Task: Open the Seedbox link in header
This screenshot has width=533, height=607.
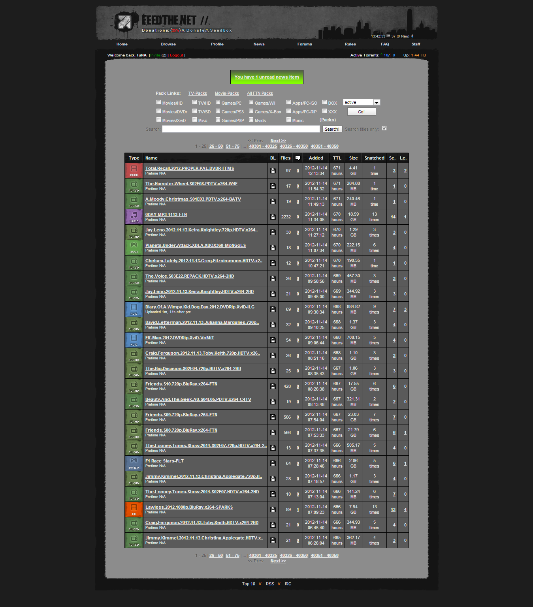Action: pyautogui.click(x=221, y=30)
